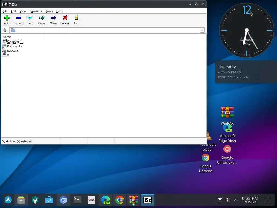Open the File menu
277x208 pixels.
5,11
